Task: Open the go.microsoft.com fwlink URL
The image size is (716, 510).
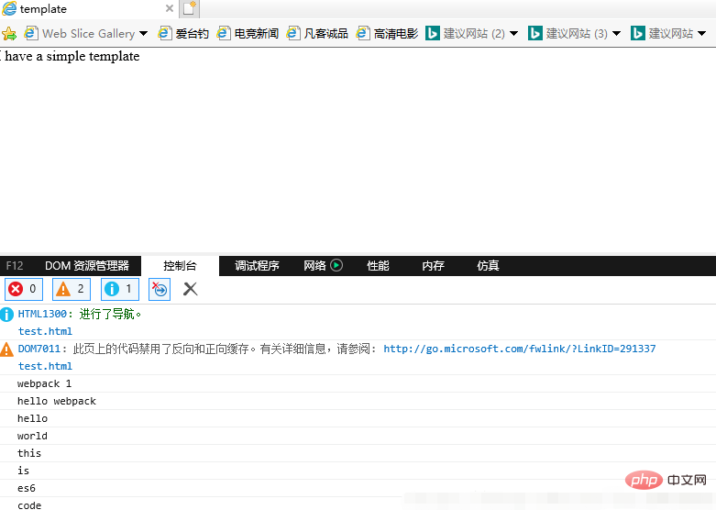Action: coord(519,349)
